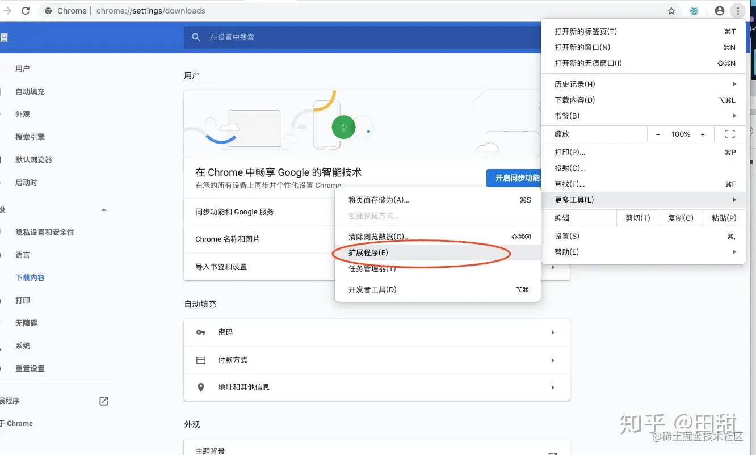Viewport: 756px width, 455px height.
Task: Open 系统 in the settings sidebar
Action: (23, 346)
